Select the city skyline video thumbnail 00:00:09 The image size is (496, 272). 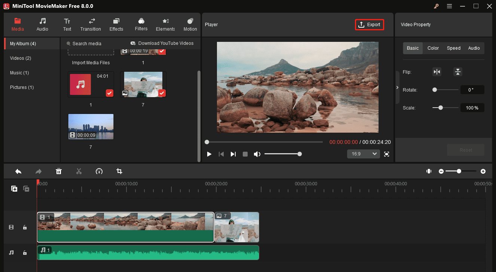click(x=91, y=127)
